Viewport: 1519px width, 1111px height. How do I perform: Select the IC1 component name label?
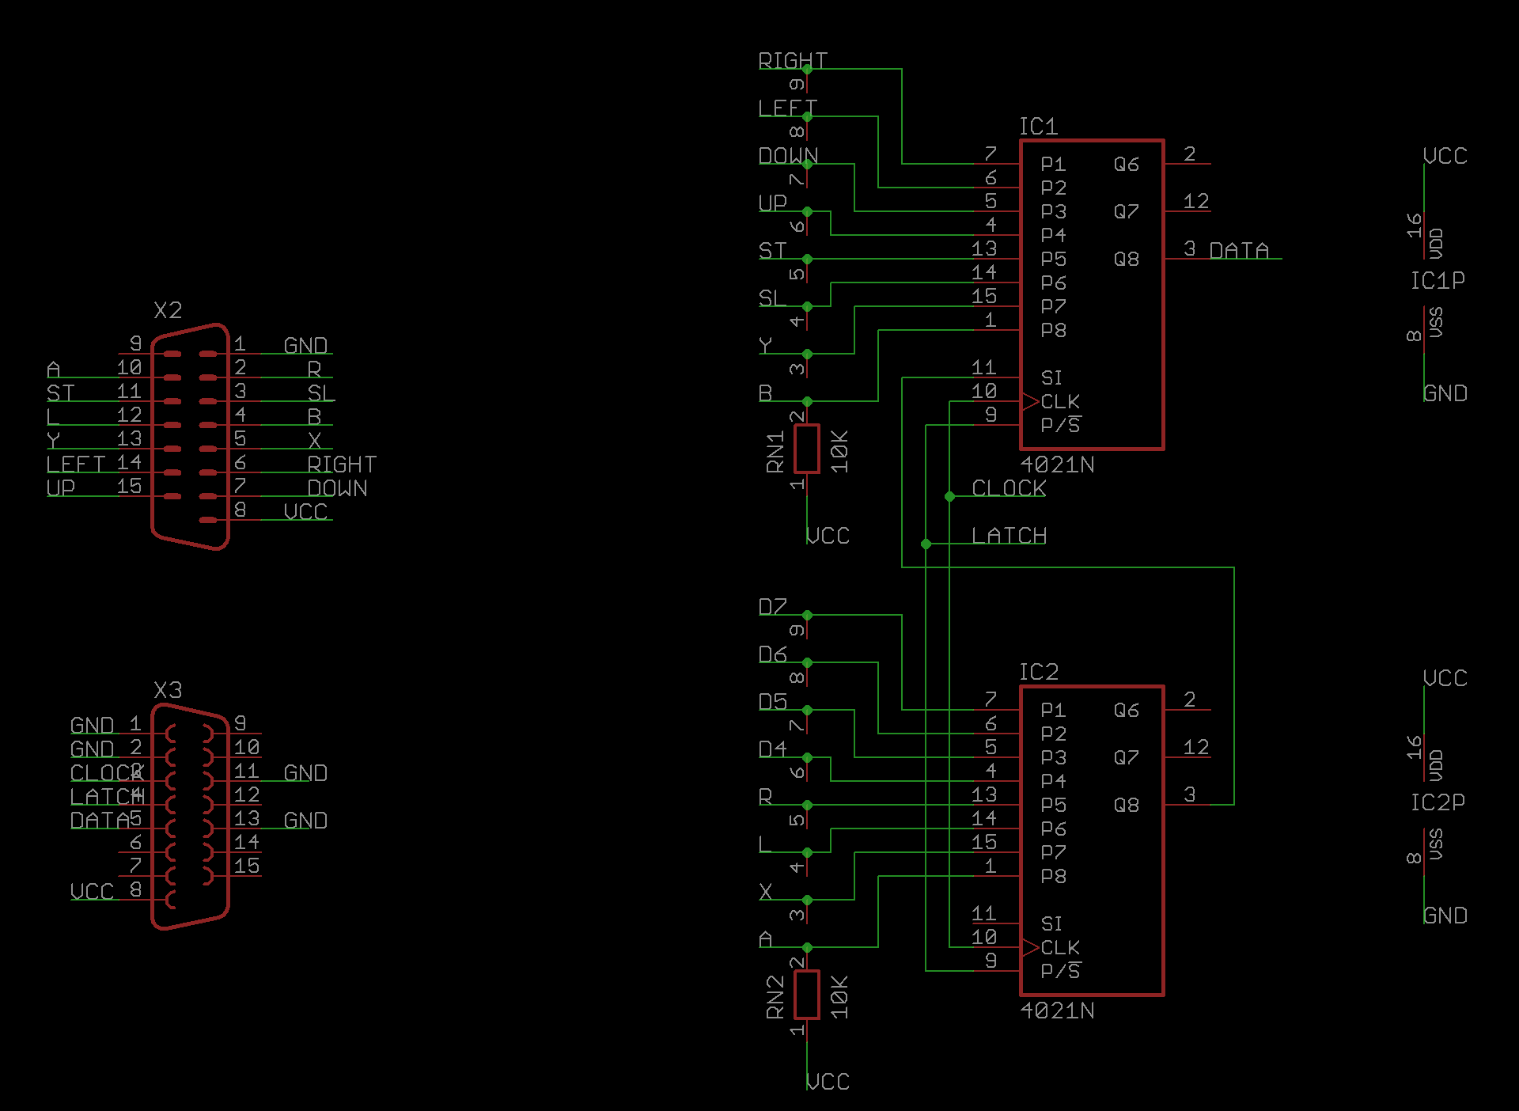[x=1038, y=127]
